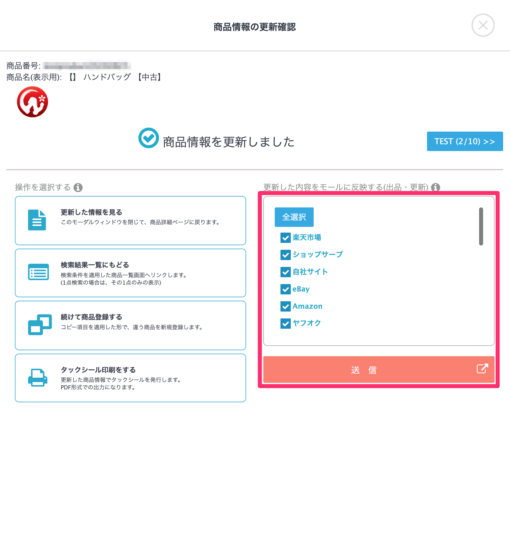Click info icon beside モールに反映する heading
This screenshot has height=535, width=510.
(436, 187)
